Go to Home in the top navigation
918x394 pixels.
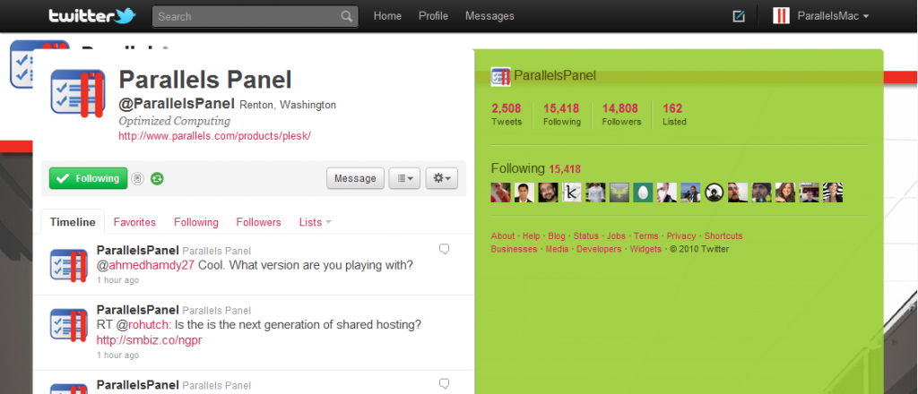[x=387, y=16]
